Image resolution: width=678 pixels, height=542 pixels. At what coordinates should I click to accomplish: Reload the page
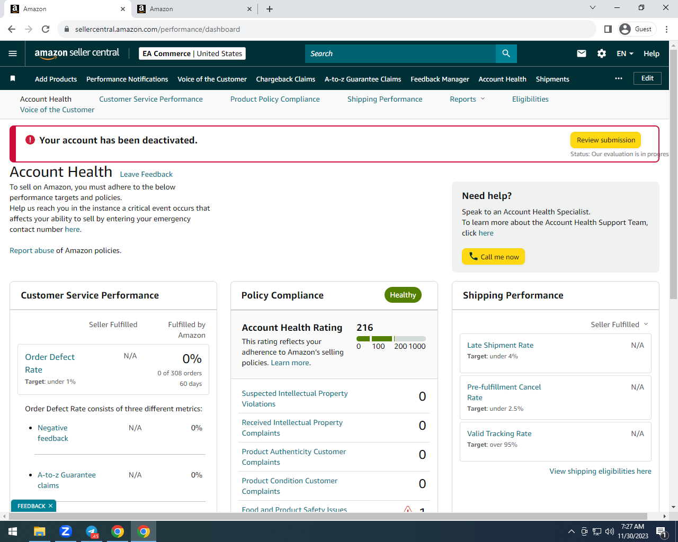(46, 29)
